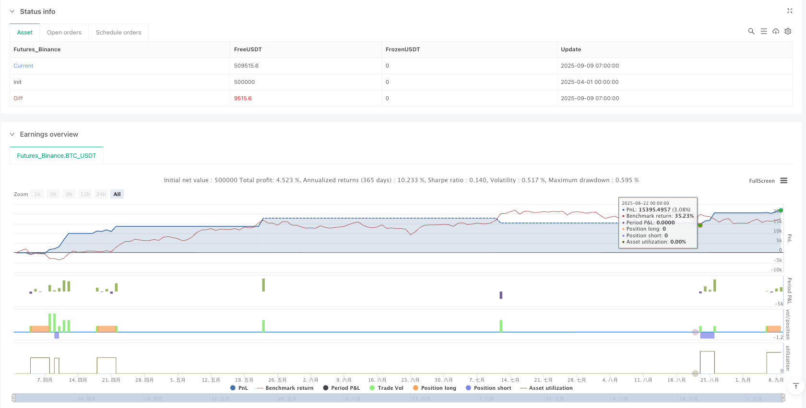This screenshot has height=408, width=806.
Task: Click the chart navigator range slider bar
Action: [x=398, y=398]
